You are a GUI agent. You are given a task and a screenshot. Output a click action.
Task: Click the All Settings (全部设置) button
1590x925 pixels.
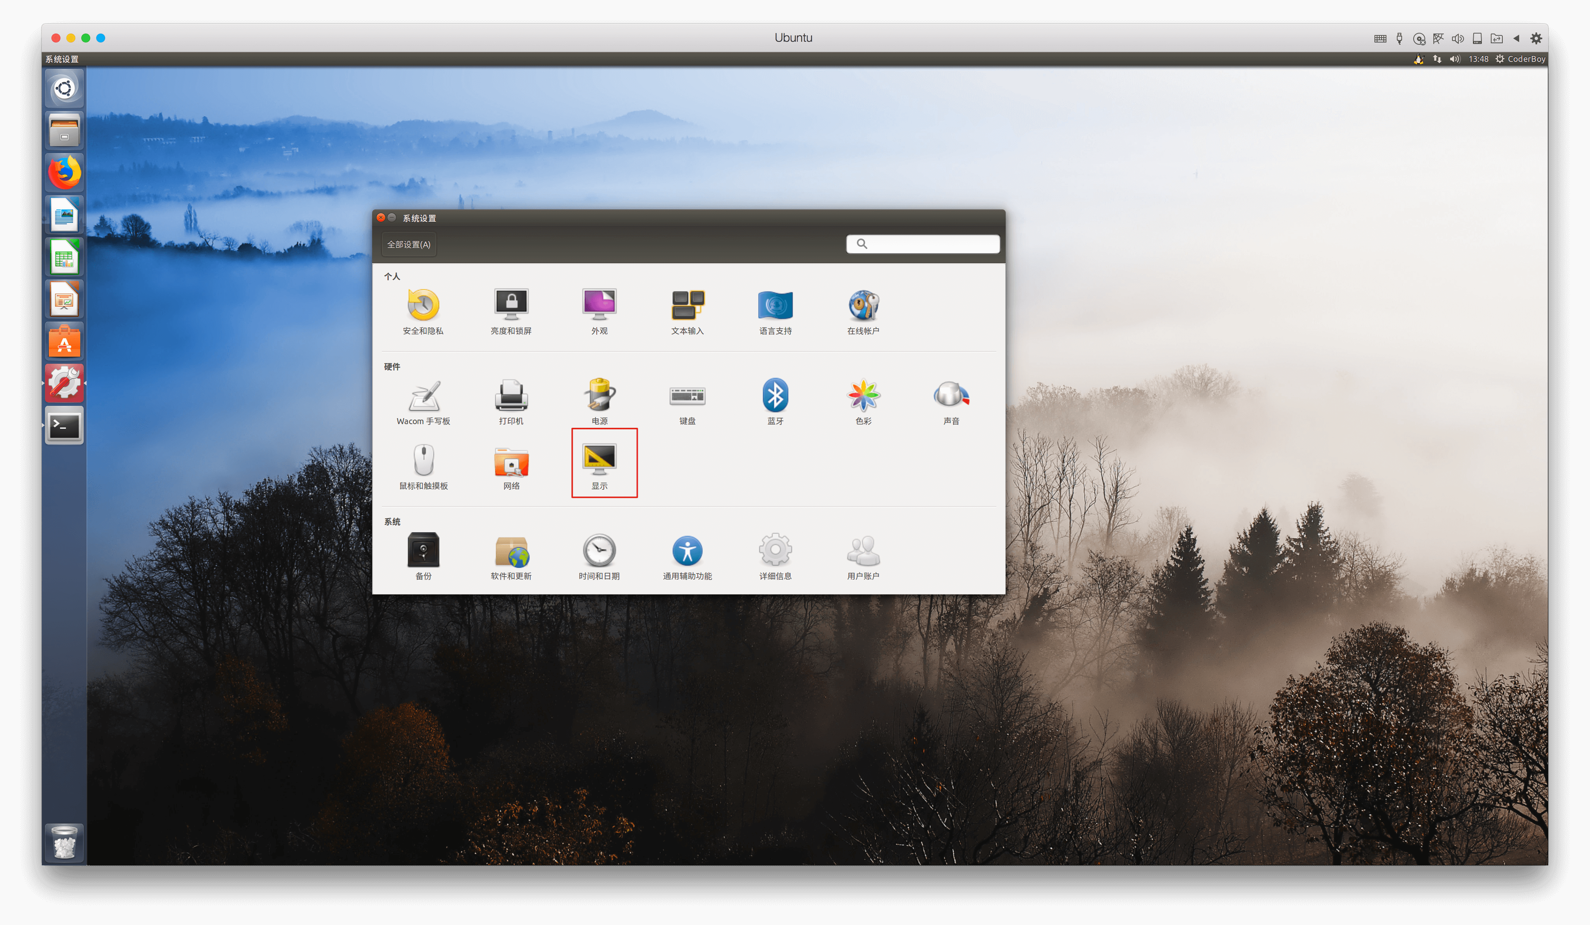click(x=409, y=244)
